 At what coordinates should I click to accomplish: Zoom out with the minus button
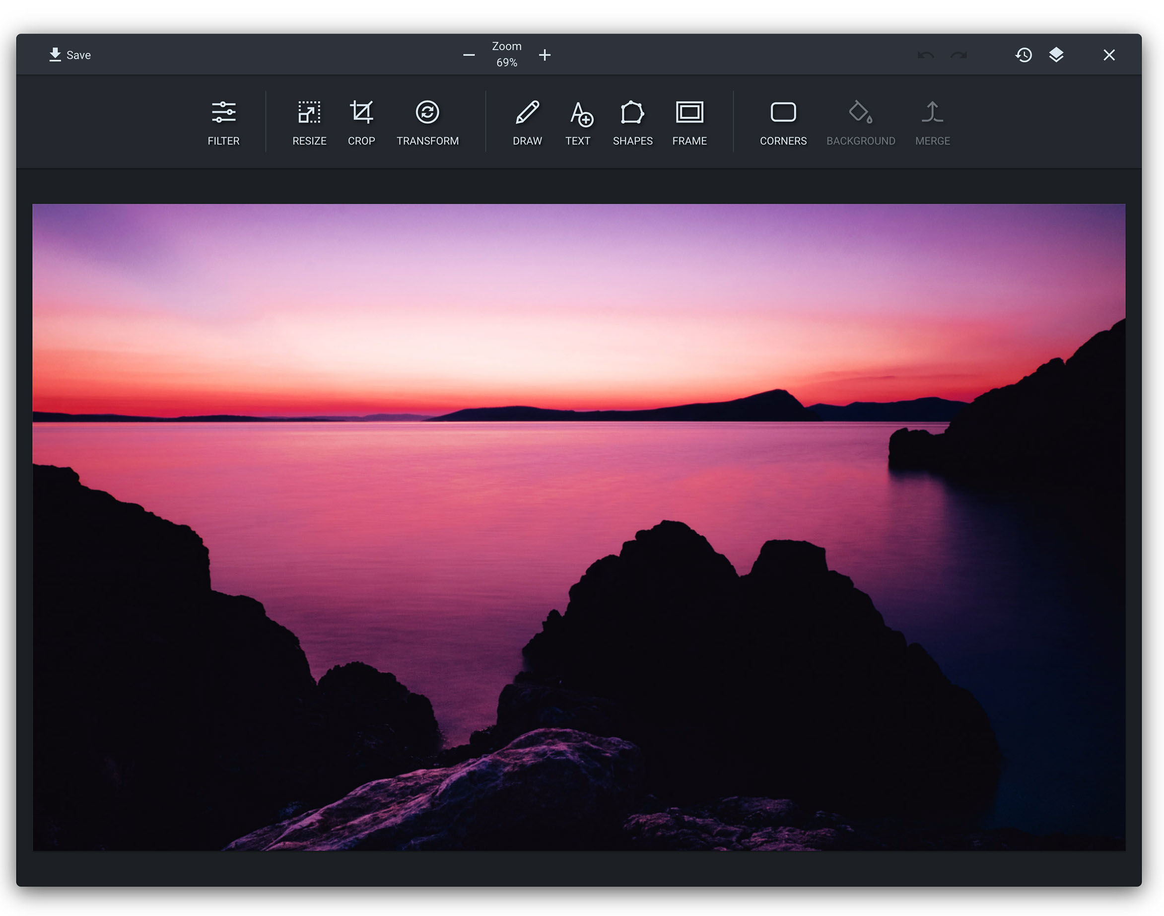tap(469, 55)
